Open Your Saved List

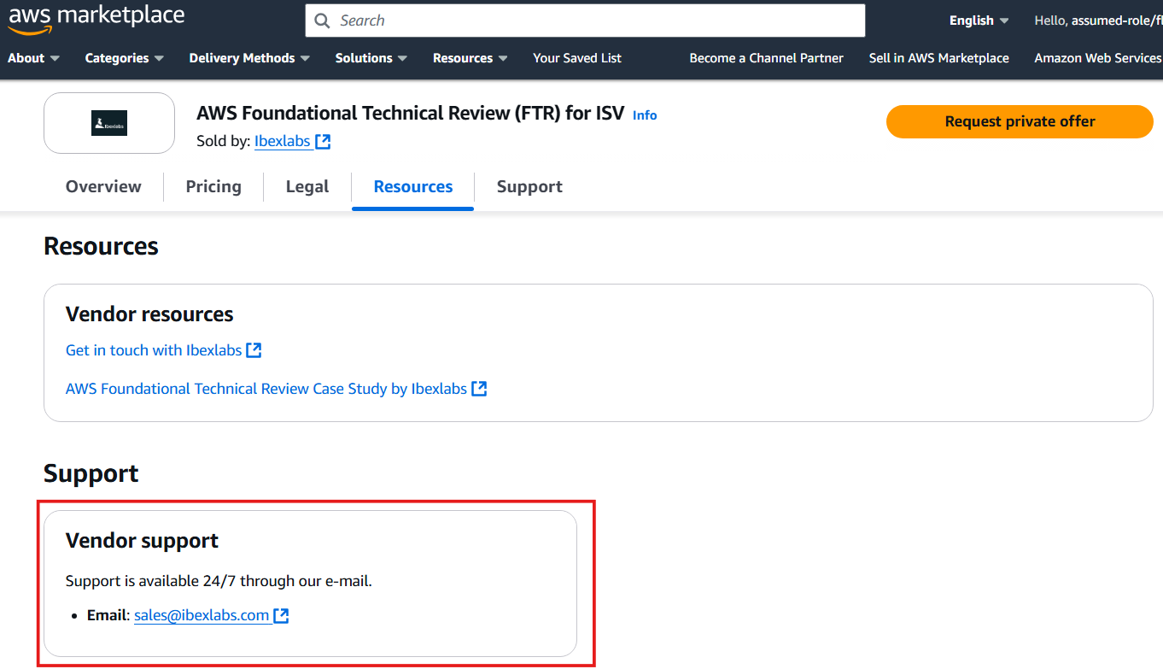[x=577, y=58]
